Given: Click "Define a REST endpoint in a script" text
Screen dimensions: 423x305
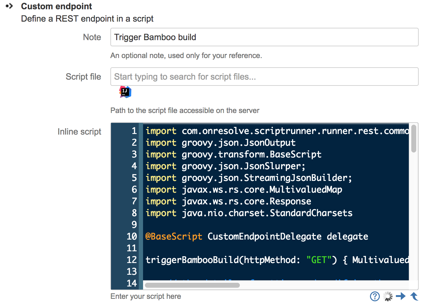Looking at the screenshot, I should [87, 19].
